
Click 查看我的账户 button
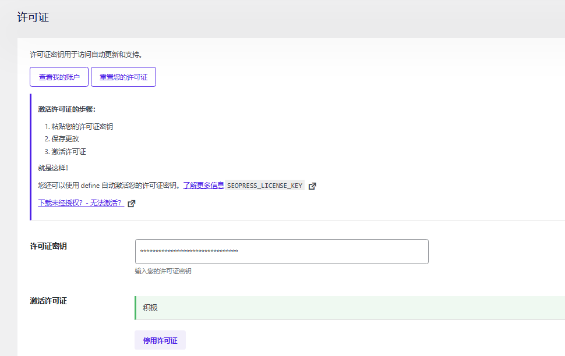tap(59, 77)
